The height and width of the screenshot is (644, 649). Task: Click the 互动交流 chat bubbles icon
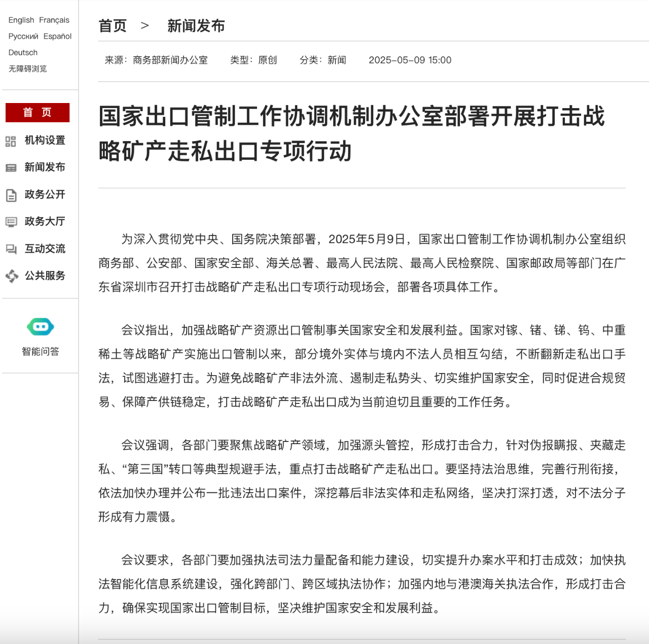(11, 249)
